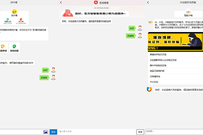This screenshot has width=203, height=135.
Task: Click the 交易猫在线客服 header title
Action: click(188, 2)
